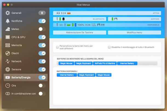
Task: Pick the spacer arrows icon in Disponibile row
Action: (103, 25)
